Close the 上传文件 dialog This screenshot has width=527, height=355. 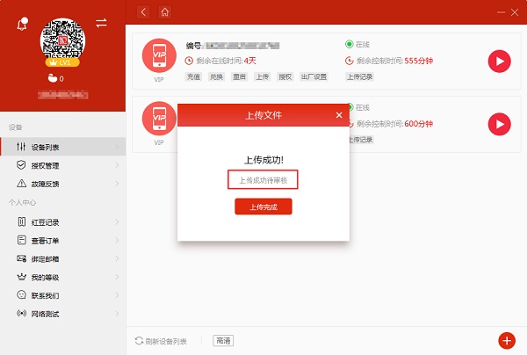tap(339, 115)
